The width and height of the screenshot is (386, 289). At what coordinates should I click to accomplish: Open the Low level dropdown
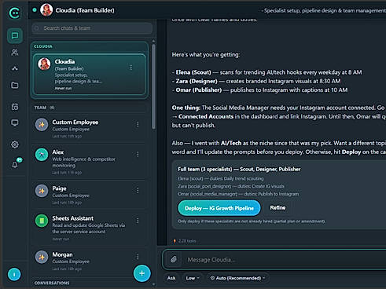[x=193, y=278]
